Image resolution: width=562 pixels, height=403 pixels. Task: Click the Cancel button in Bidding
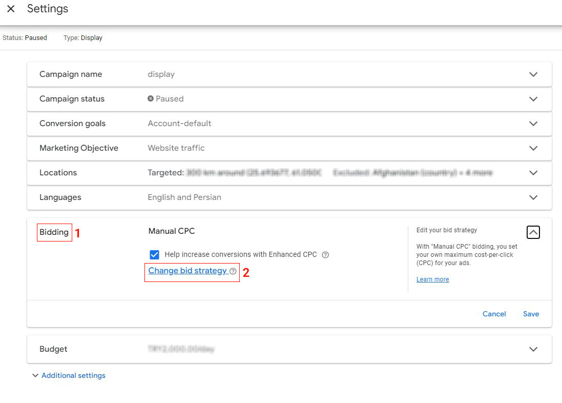(494, 314)
